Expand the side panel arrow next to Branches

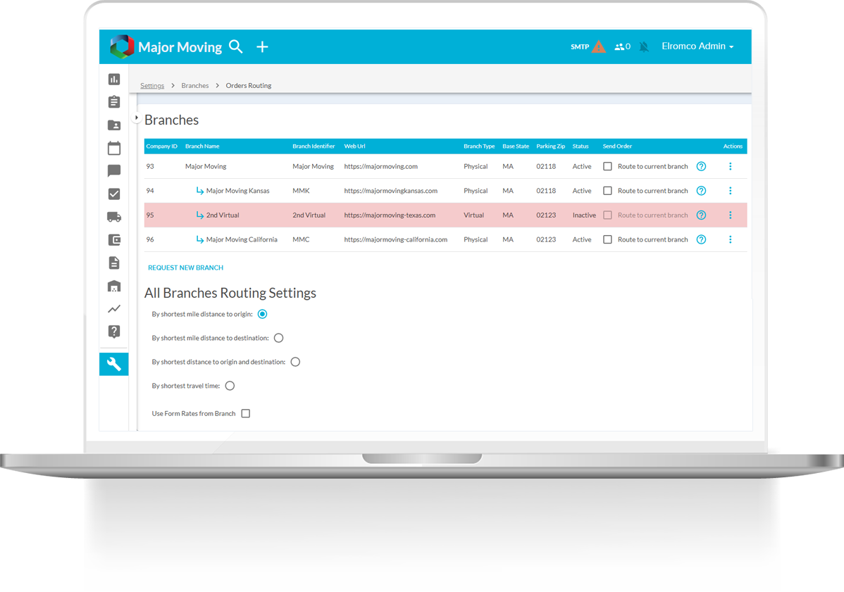tap(137, 118)
